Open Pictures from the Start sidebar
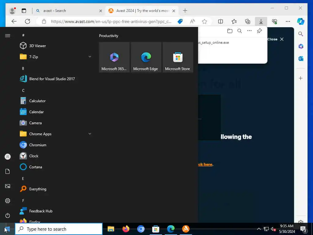Screen dimensions: 313x235 pos(8,186)
